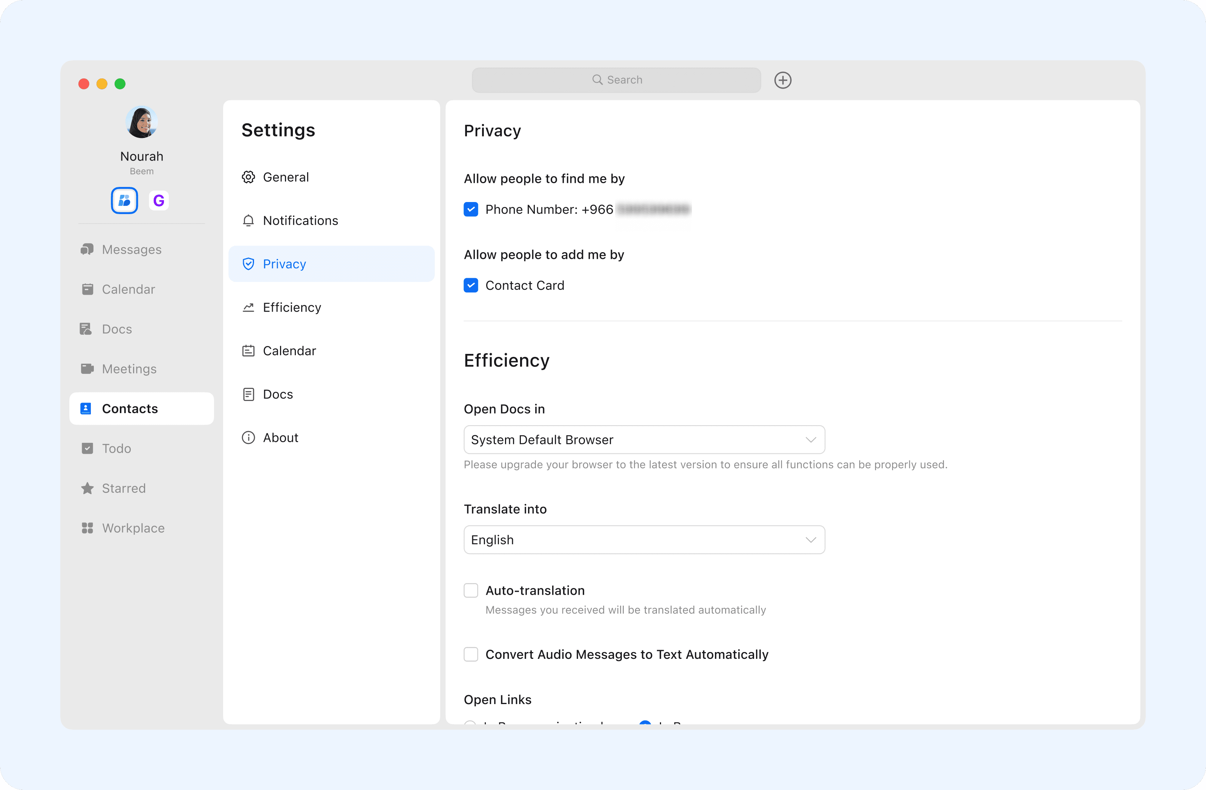Go to Meetings in the sidebar

pyautogui.click(x=129, y=369)
